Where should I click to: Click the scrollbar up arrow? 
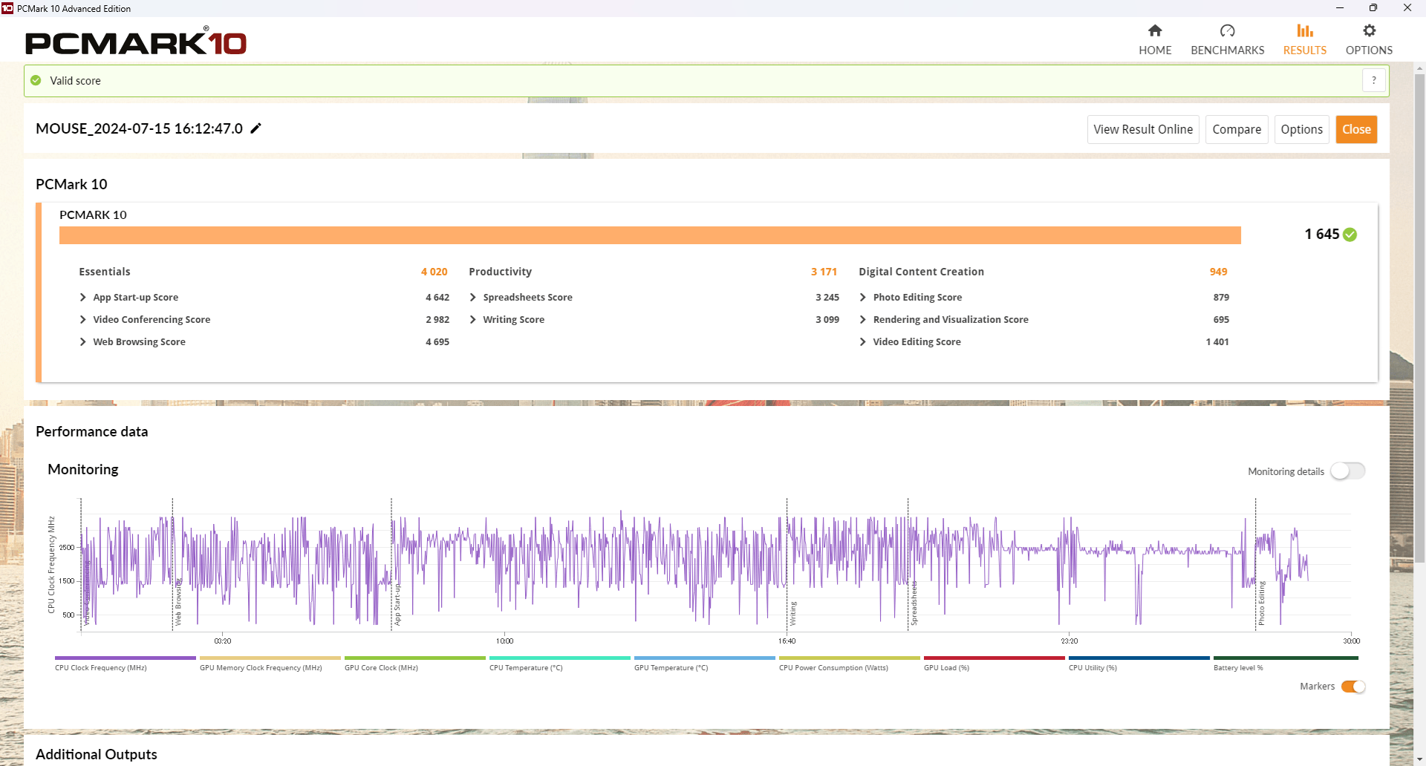1419,68
